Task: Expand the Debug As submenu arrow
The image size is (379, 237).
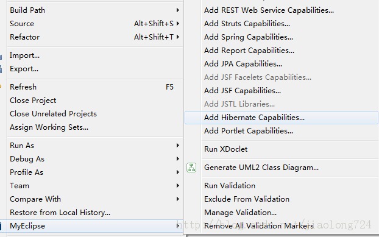Action: [x=178, y=159]
